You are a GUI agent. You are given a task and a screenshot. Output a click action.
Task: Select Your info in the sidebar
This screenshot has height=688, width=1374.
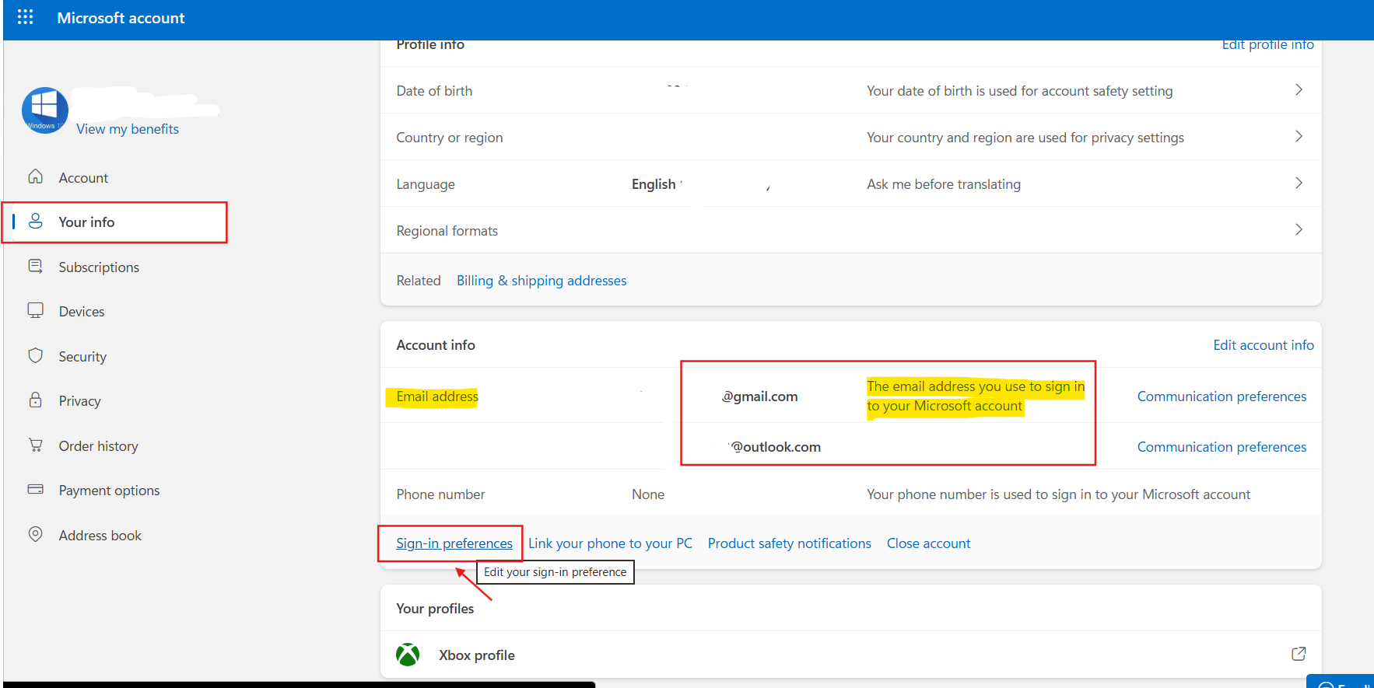pos(86,222)
